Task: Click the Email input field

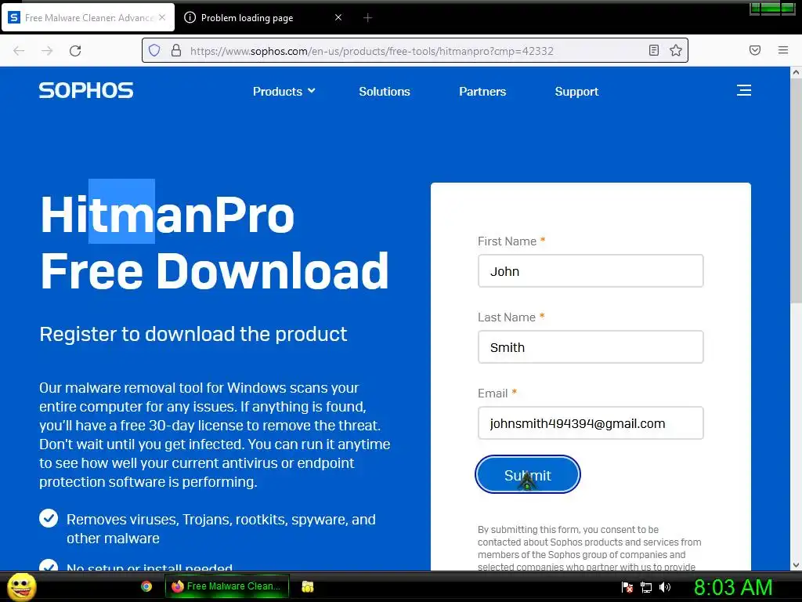Action: coord(591,423)
